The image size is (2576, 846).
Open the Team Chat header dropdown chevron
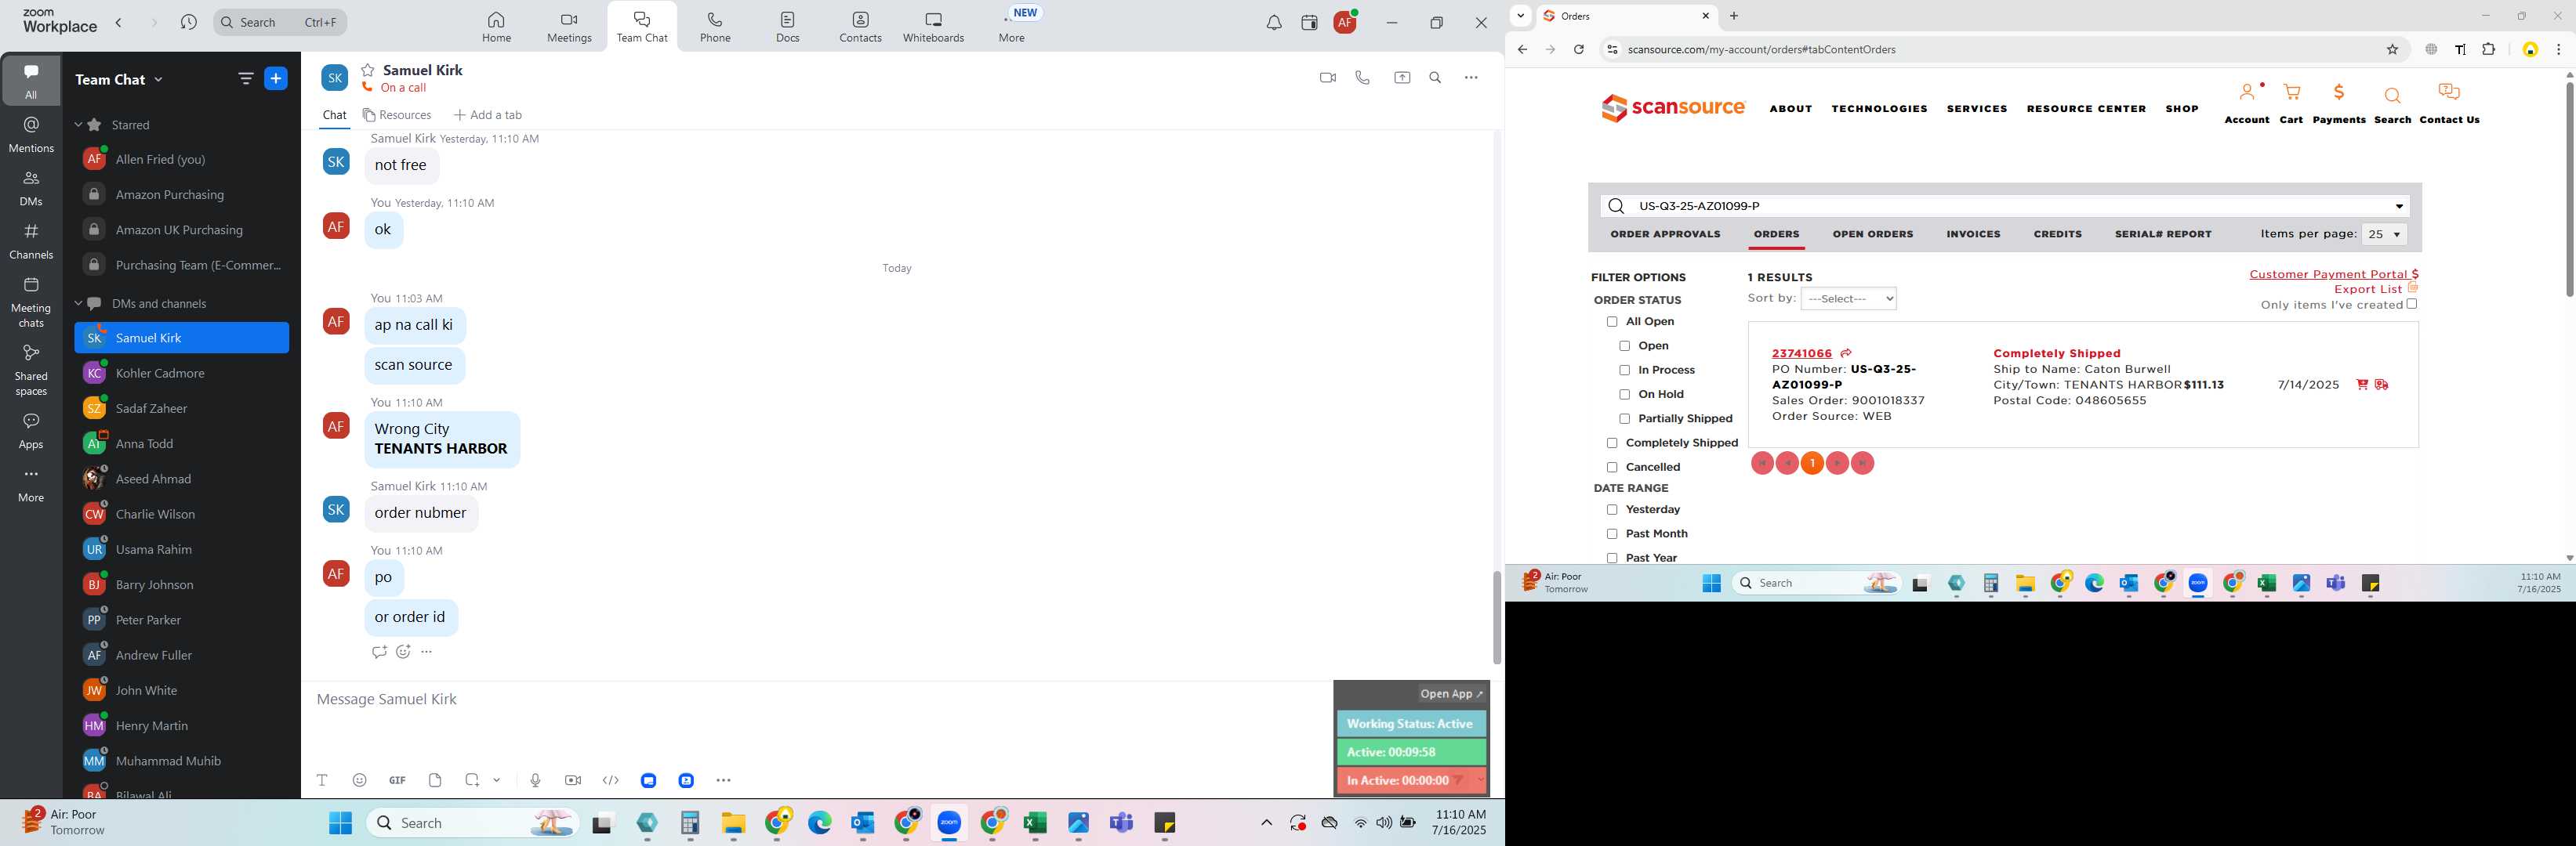click(x=159, y=80)
